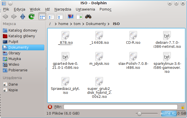
Task: Click the icon zoom slider handle
Action: tap(139, 113)
